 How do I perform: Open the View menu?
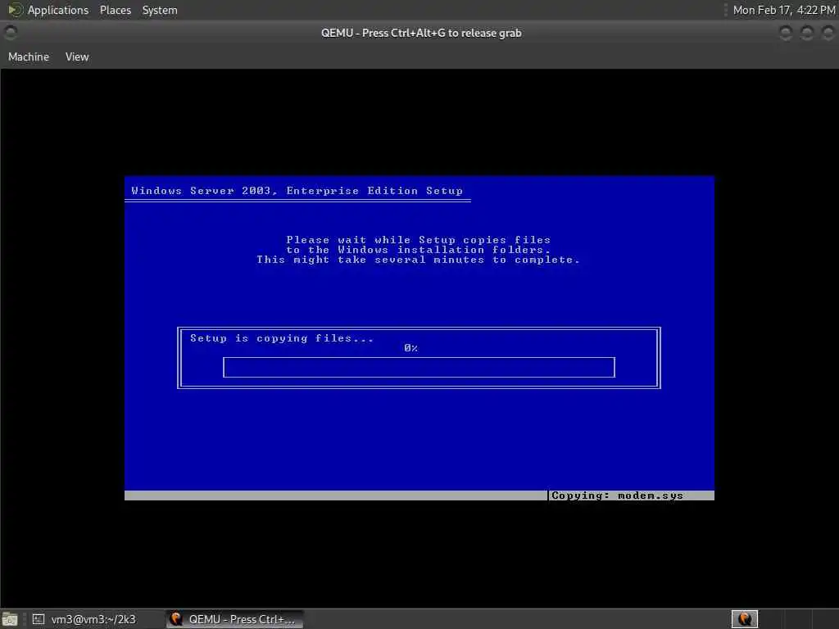pos(77,57)
